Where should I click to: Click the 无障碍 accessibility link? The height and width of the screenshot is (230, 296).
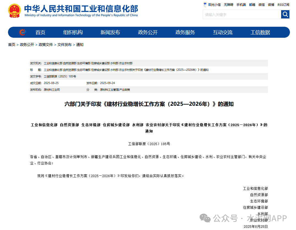(228, 5)
